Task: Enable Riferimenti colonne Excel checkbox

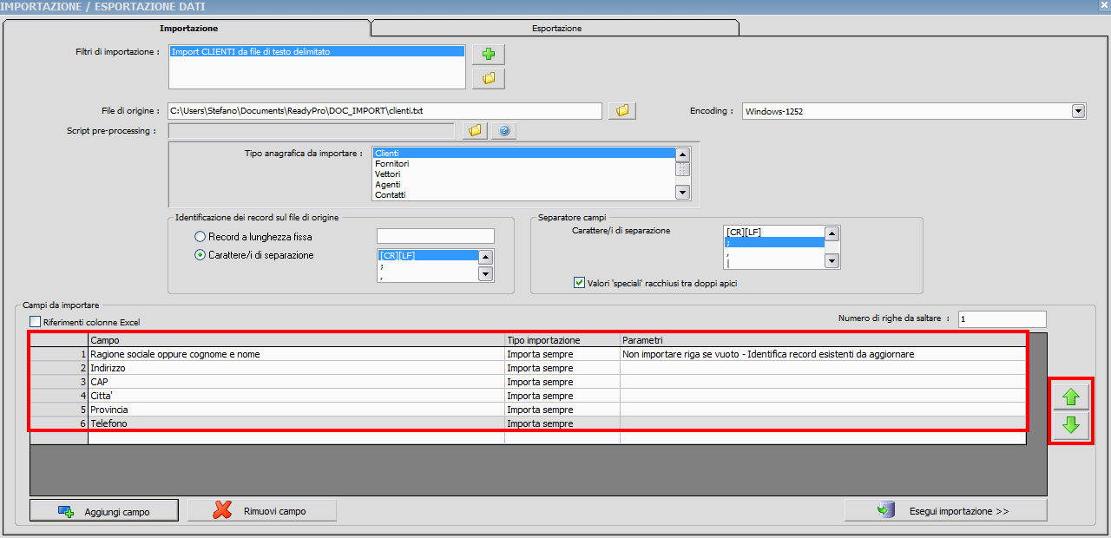Action: point(36,323)
